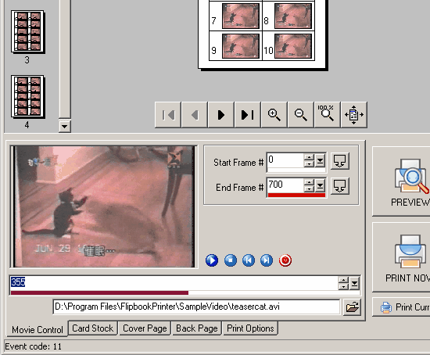Zoom out of the page preview
430x355 pixels.
(300, 115)
